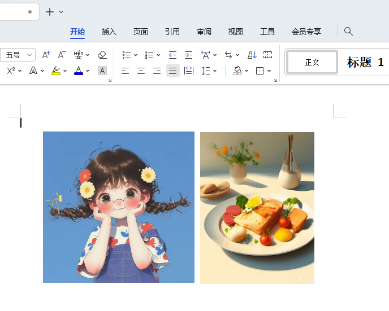Expand the font color dropdown arrow
This screenshot has width=389, height=311.
(x=88, y=71)
